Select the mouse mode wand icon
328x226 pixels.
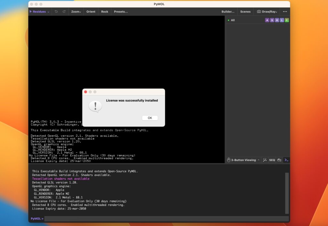pos(265,159)
